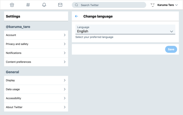This screenshot has width=183, height=115.
Task: Open Accessibility settings
Action: tap(36, 98)
